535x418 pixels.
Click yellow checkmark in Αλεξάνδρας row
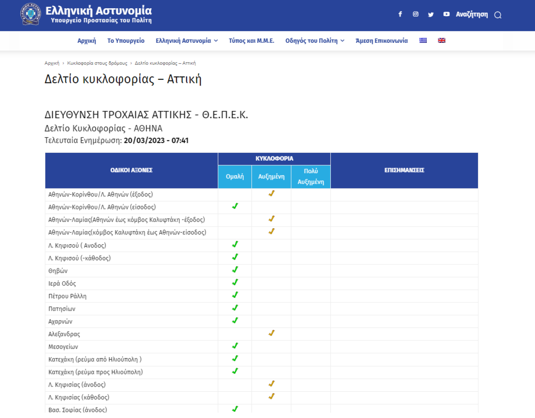point(271,333)
